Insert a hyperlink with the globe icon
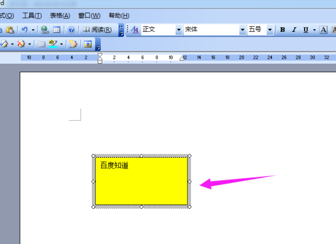 pos(45,30)
